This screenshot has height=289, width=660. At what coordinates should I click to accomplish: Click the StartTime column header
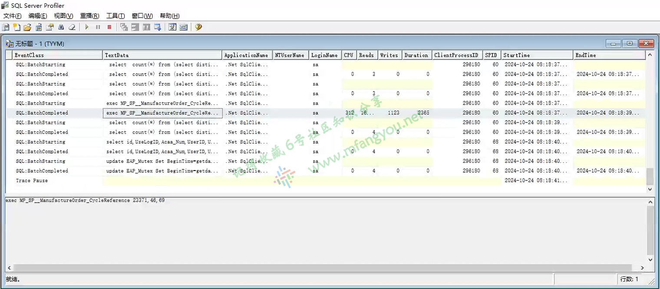click(x=538, y=55)
